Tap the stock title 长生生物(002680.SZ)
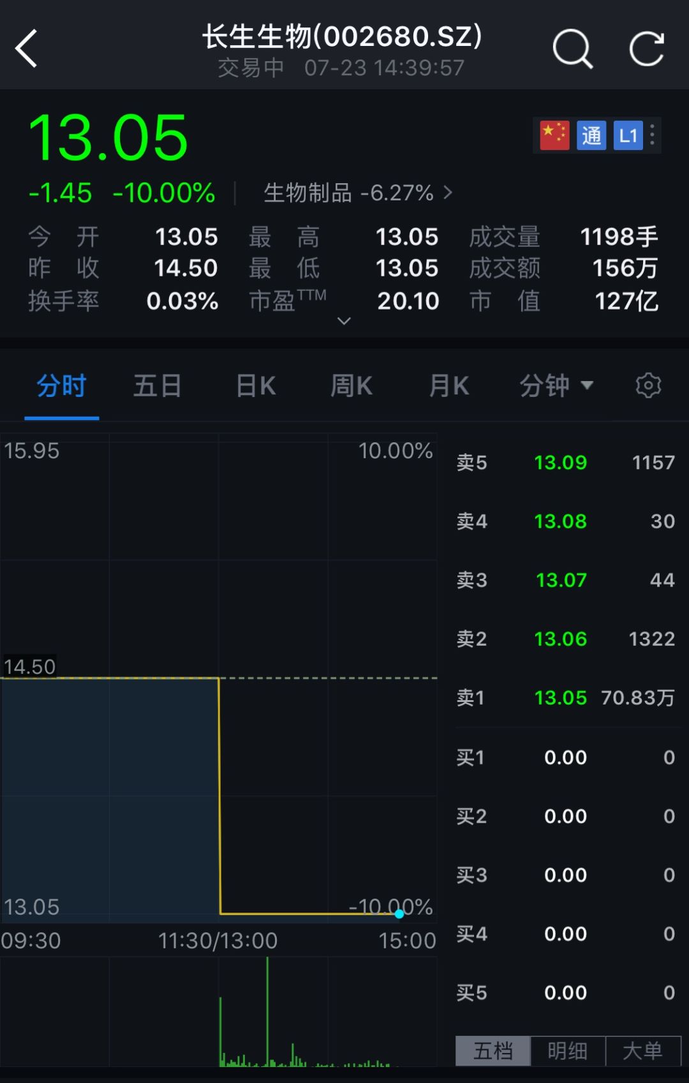The height and width of the screenshot is (1083, 689). (343, 36)
